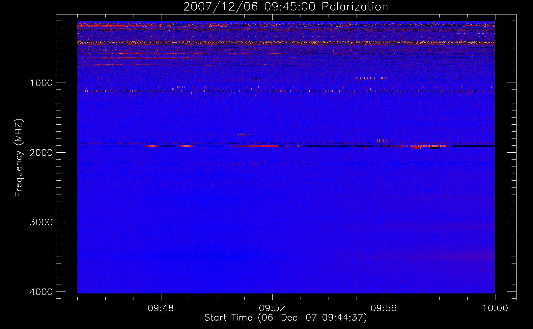Click the '09:48' time tick label

[161, 308]
